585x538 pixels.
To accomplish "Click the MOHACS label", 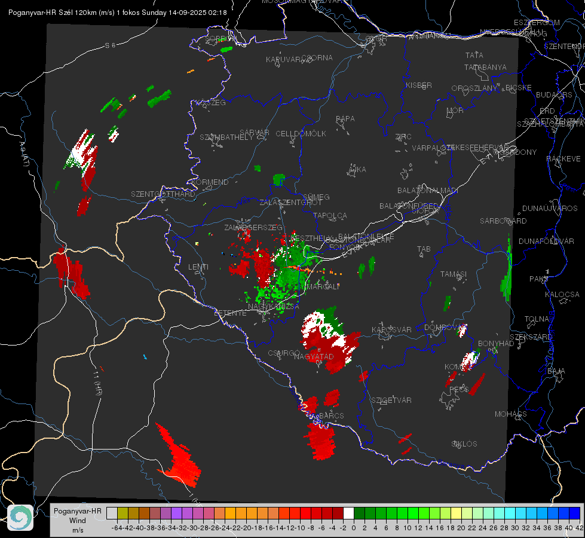I will (510, 414).
